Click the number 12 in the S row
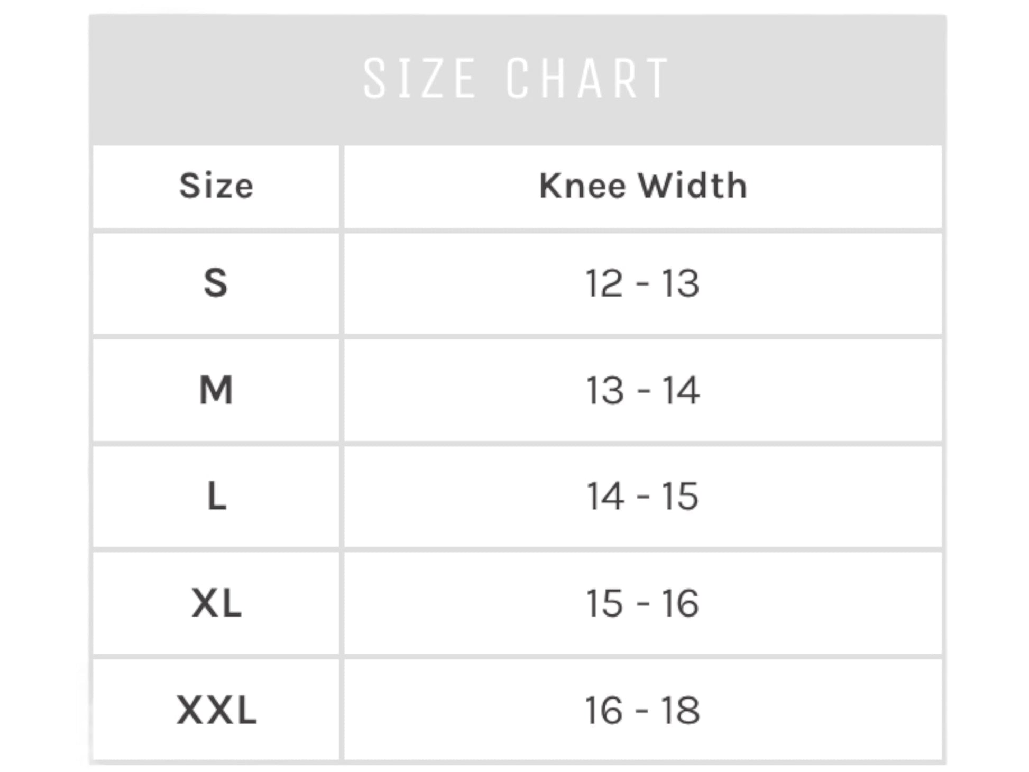1029x772 pixels. [x=604, y=283]
